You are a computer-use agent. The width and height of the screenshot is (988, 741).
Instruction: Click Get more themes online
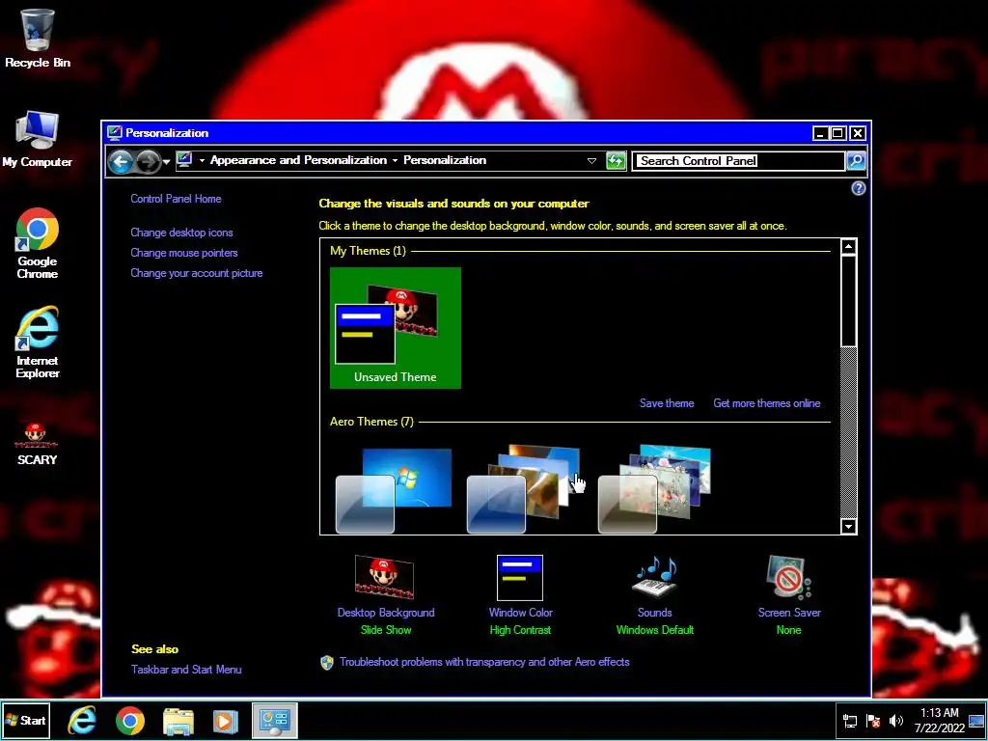[767, 403]
